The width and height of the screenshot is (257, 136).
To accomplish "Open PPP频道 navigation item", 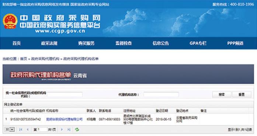I will click(235, 43).
